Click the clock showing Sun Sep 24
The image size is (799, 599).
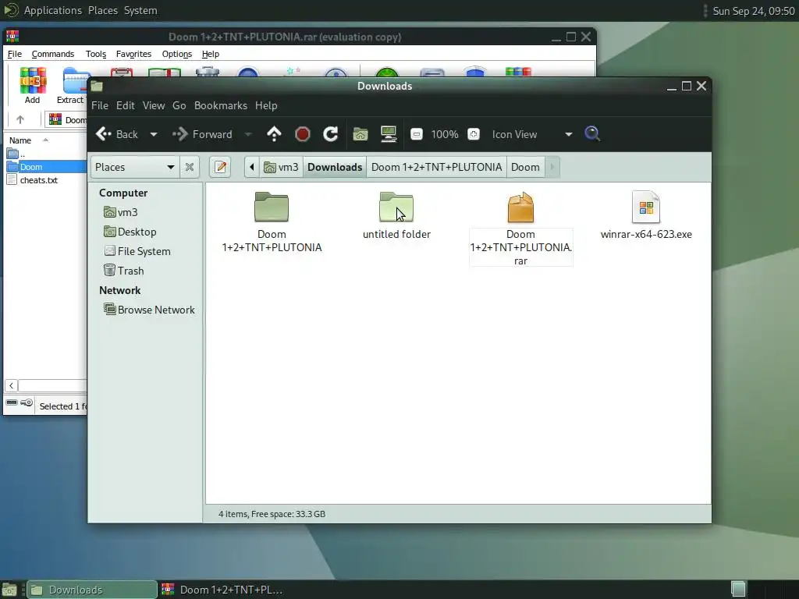point(753,11)
